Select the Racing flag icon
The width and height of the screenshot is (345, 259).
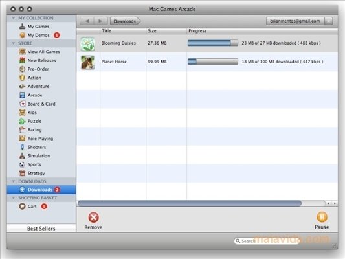(22, 130)
